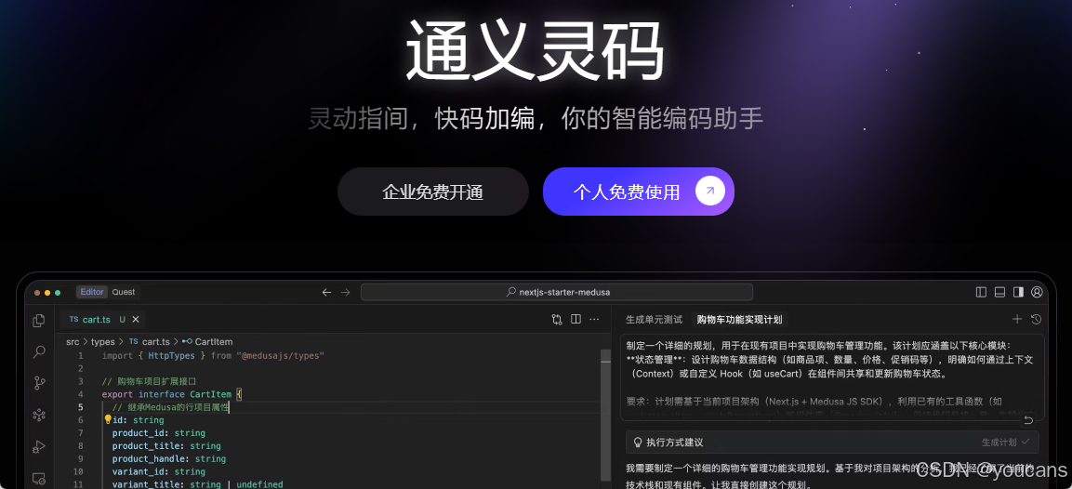
Task: Select the cart.ts editor tab
Action: [x=102, y=320]
